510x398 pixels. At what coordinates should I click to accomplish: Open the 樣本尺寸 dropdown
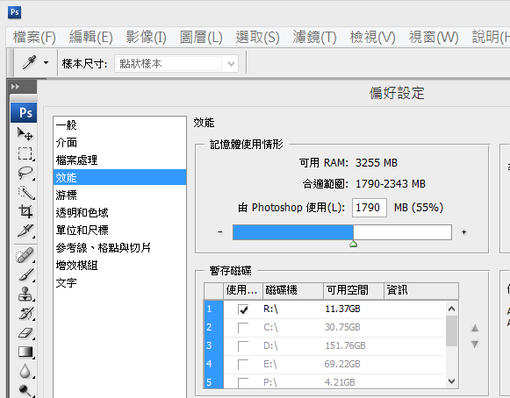176,63
